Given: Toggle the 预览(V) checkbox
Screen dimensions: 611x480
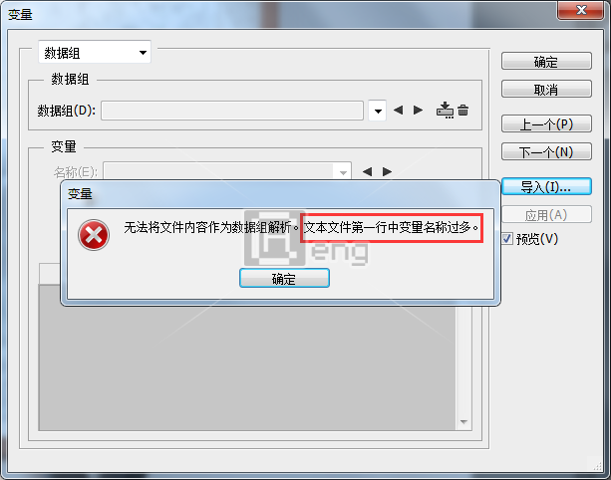Looking at the screenshot, I should [x=507, y=239].
